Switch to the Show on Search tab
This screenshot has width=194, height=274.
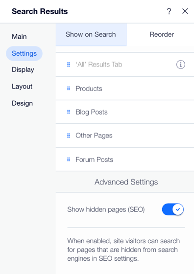coord(91,34)
